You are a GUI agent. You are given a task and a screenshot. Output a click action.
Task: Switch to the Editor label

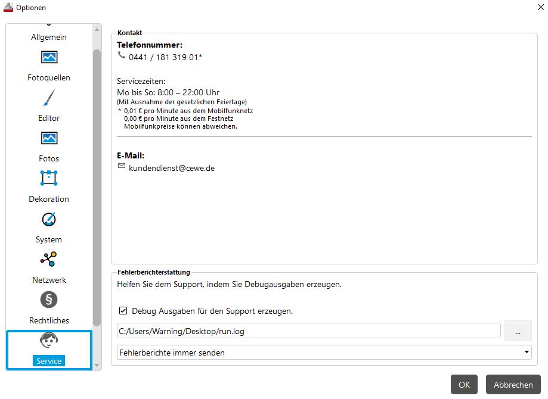tap(49, 118)
